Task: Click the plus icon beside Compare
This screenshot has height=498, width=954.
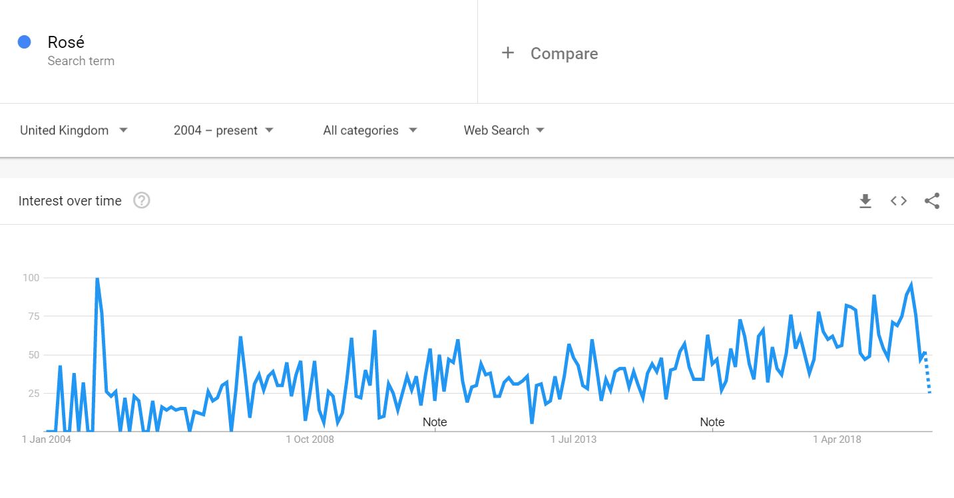Action: tap(508, 53)
